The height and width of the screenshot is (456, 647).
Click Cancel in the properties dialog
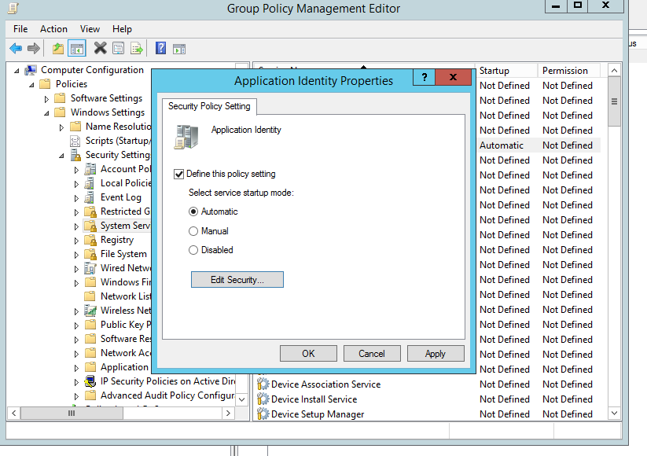tap(372, 354)
